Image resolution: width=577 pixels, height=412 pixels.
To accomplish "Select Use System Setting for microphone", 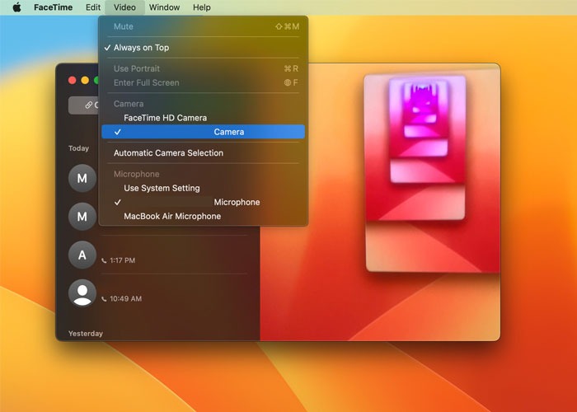I will tap(203, 188).
